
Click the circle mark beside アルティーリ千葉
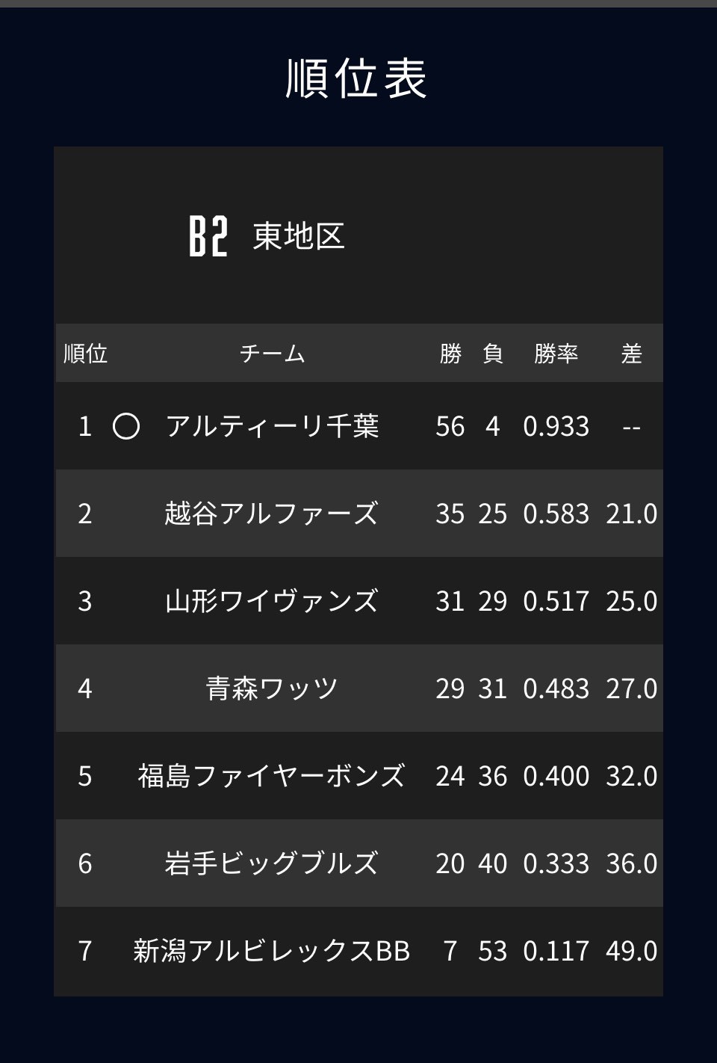click(126, 426)
